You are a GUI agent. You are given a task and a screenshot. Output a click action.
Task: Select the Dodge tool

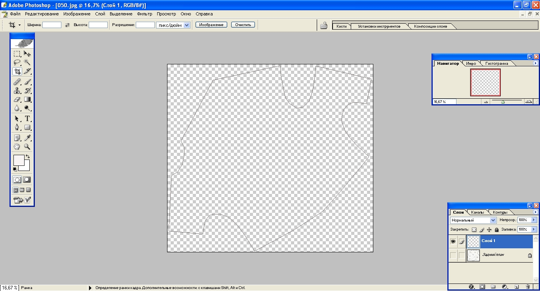(27, 108)
